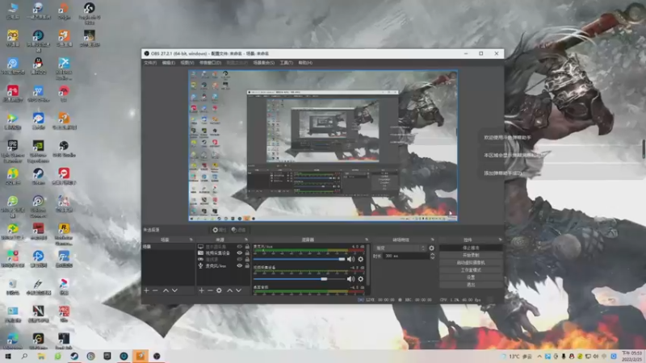The width and height of the screenshot is (646, 363).
Task: Click the OBS preview canvas
Action: [323, 146]
